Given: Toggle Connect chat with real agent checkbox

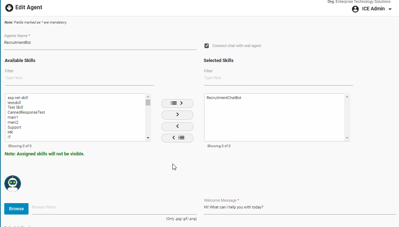Looking at the screenshot, I should click(207, 46).
